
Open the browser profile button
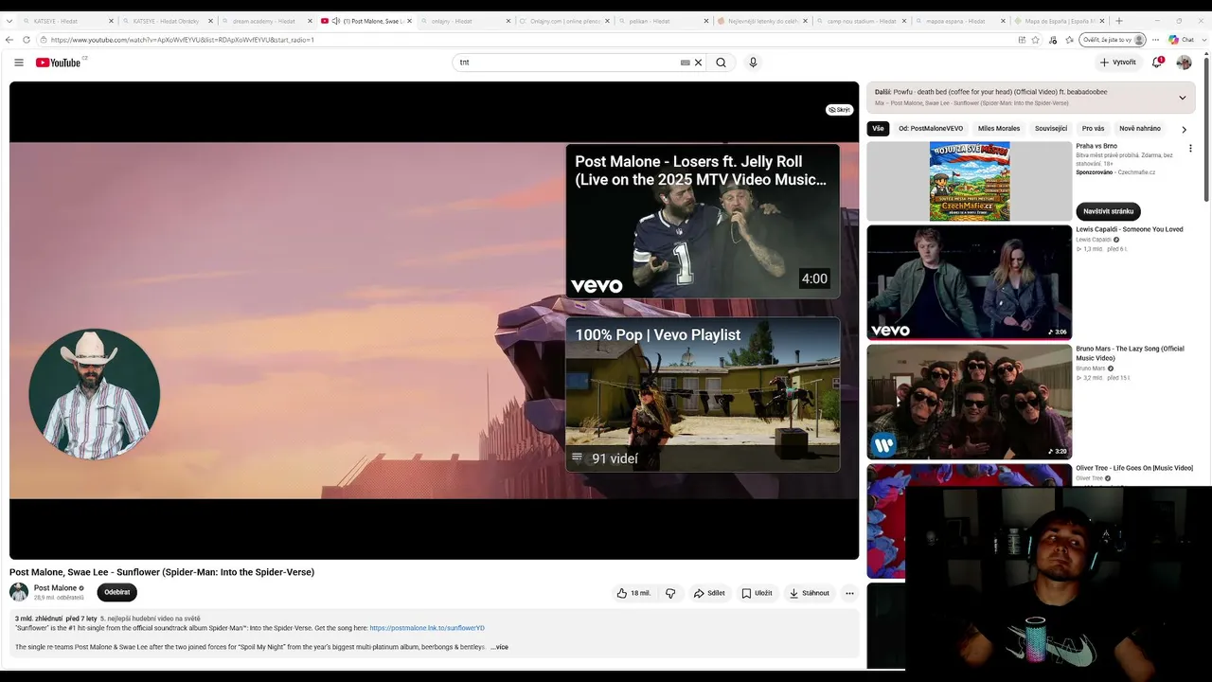tap(1113, 40)
